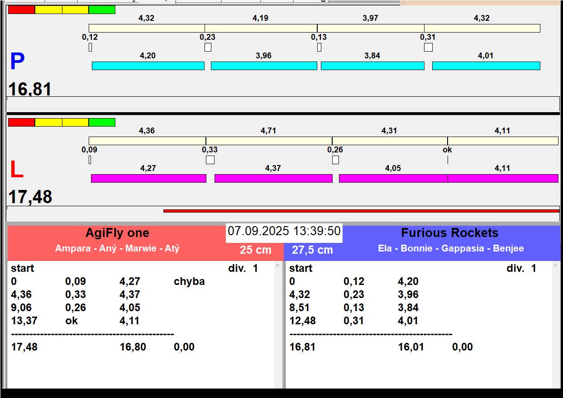Viewport: 563px width, 398px height.
Task: Click the cream segment labeled 4,36 in lane L
Action: pos(147,141)
